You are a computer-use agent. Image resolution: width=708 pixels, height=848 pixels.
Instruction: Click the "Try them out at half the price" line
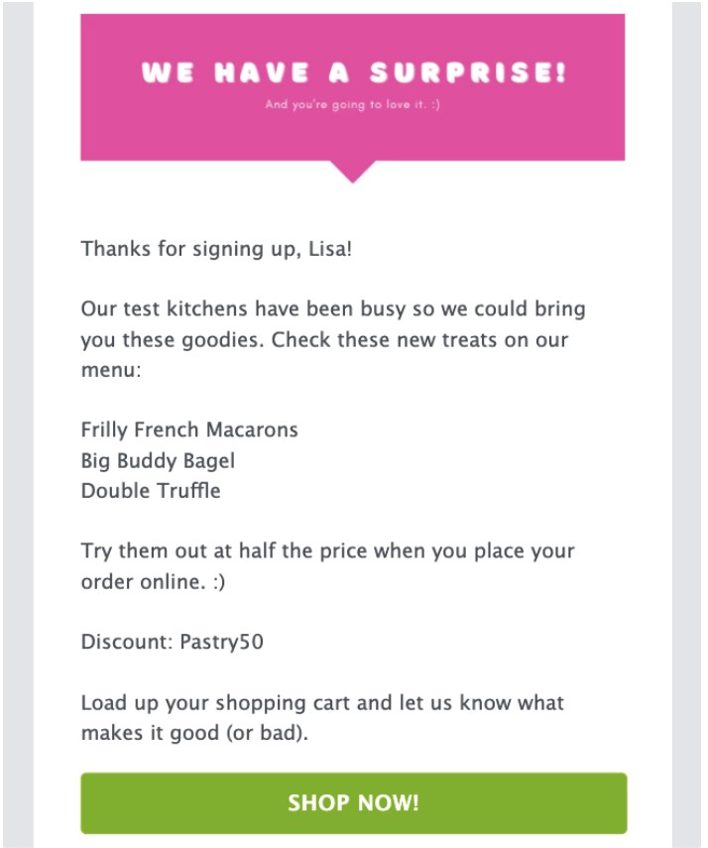[327, 550]
